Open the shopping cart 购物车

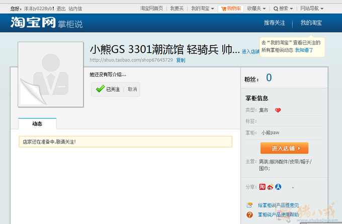pos(231,9)
